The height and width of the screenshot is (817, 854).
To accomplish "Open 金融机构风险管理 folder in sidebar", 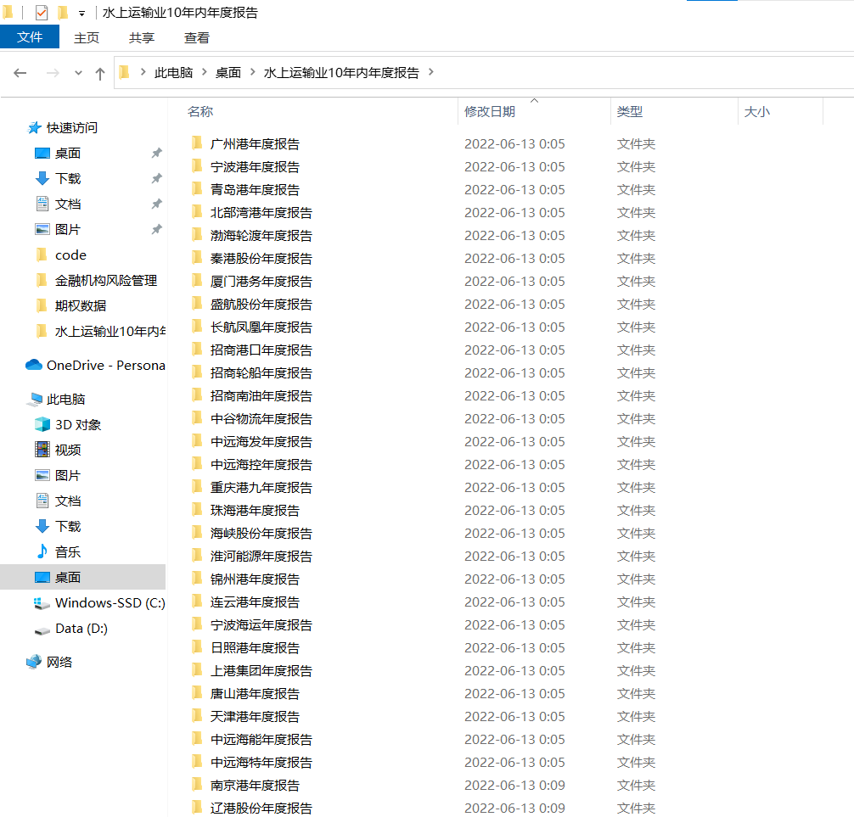I will pyautogui.click(x=106, y=280).
